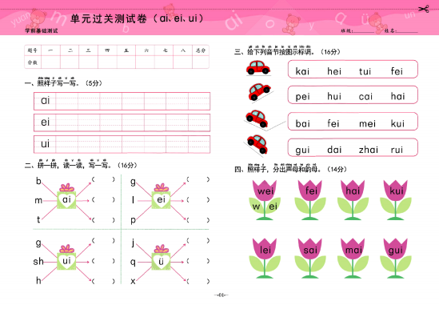Click the answer bracket for m plus ai
The image size is (439, 309).
point(103,199)
